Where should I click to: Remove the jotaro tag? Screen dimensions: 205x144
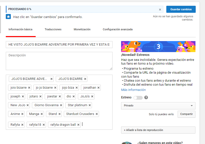coord(40,96)
